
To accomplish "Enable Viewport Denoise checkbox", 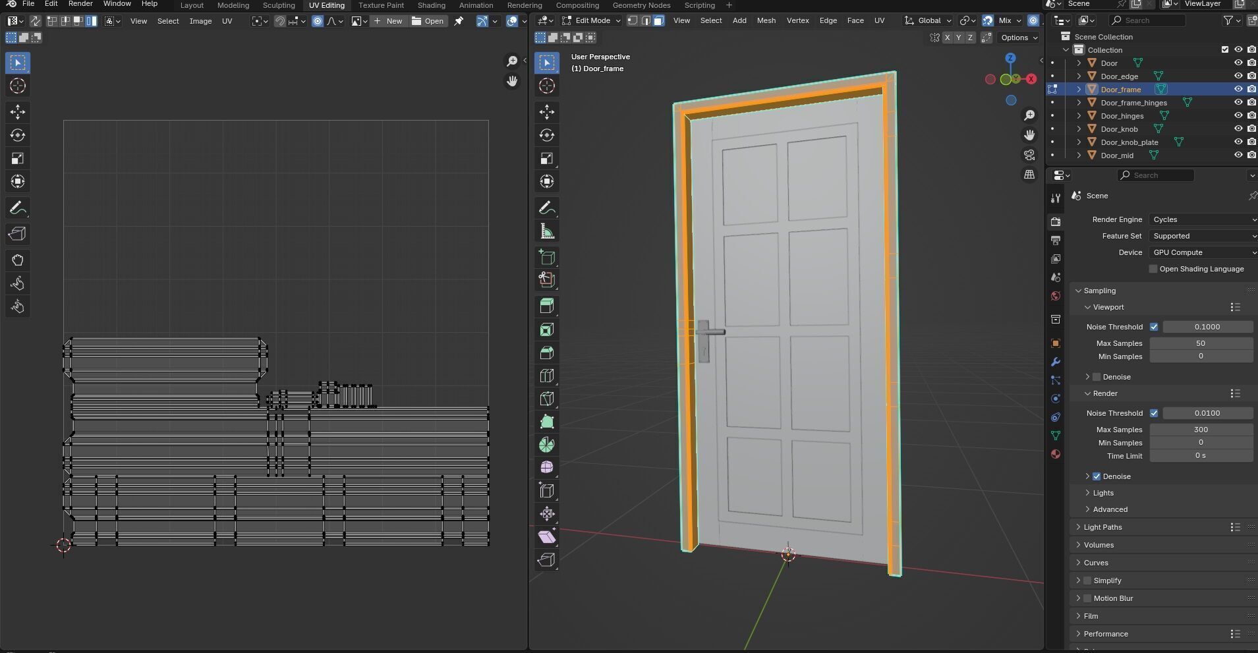I will (x=1097, y=377).
